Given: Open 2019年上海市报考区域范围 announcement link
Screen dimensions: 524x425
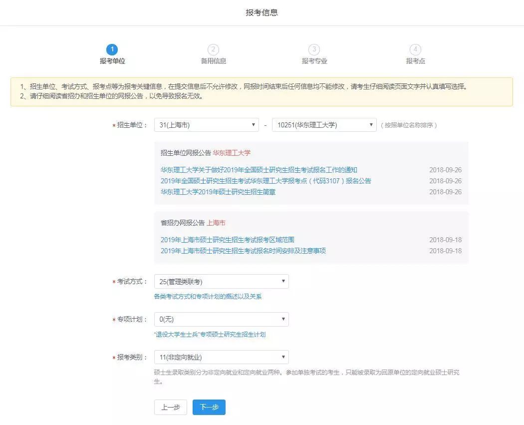Looking at the screenshot, I should (x=227, y=240).
